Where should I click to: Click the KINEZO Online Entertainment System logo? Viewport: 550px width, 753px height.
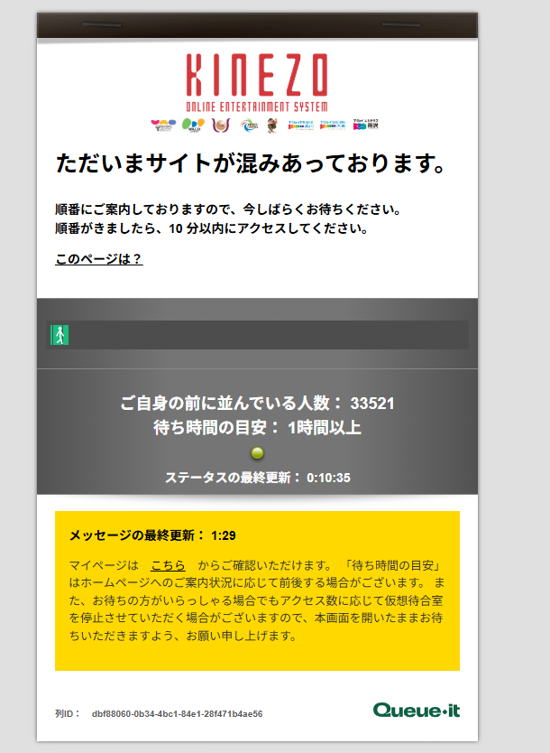pos(257,82)
